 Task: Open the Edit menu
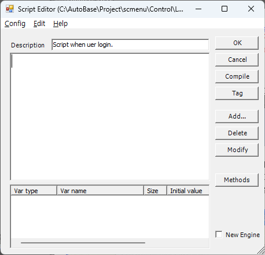click(x=39, y=24)
